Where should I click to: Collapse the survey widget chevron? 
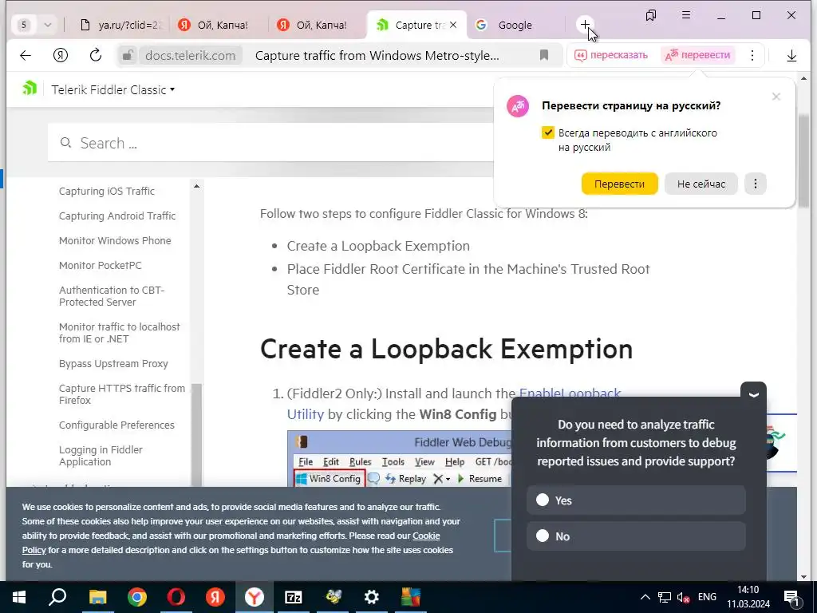tap(753, 394)
